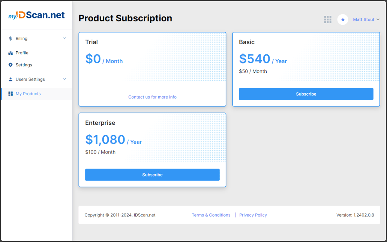
Task: Open the Terms & Conditions page
Action: (211, 215)
